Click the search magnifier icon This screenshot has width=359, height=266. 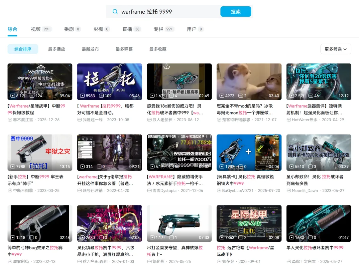(x=115, y=11)
